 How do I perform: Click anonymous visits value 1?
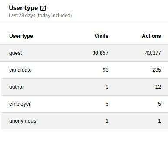[107, 121]
